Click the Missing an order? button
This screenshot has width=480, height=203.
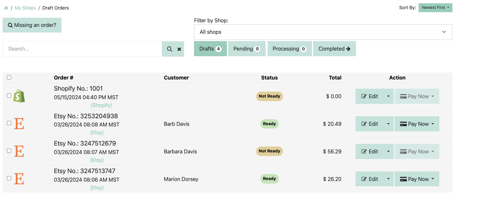pos(32,25)
